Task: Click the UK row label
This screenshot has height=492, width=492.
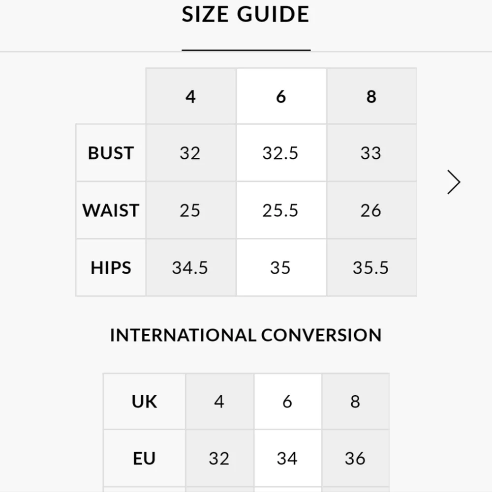Action: (144, 402)
